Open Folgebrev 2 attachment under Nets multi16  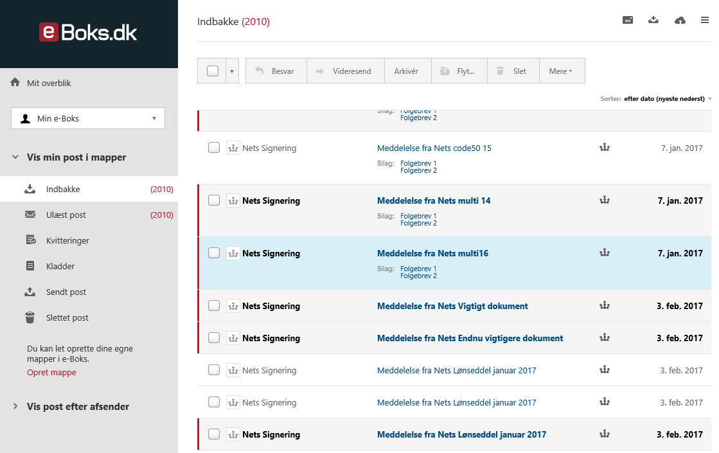(418, 276)
